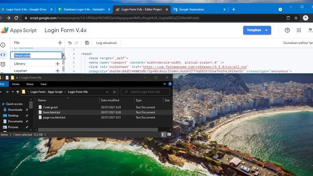Click the Redo arrow in editor toolbar
Screen dimensions: 313x176
click(77, 43)
